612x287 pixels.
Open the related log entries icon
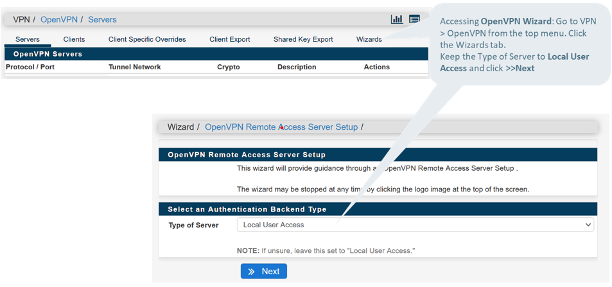414,19
